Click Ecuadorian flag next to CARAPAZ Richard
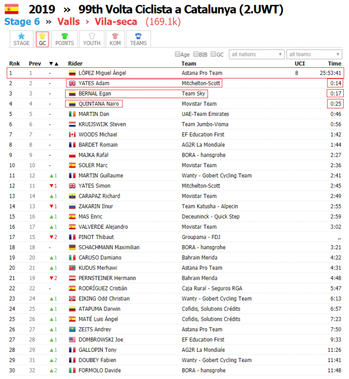 [72, 196]
